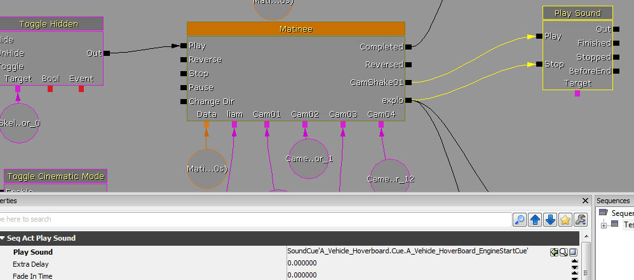Click the search magnifier icon in properties panel
This screenshot has height=280, width=634.
520,220
